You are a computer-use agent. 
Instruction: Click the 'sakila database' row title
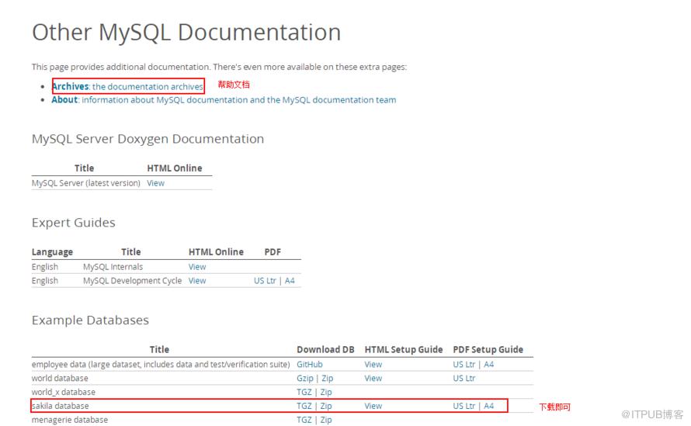61,406
